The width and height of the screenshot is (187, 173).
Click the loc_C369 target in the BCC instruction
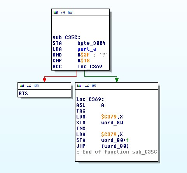point(90,67)
